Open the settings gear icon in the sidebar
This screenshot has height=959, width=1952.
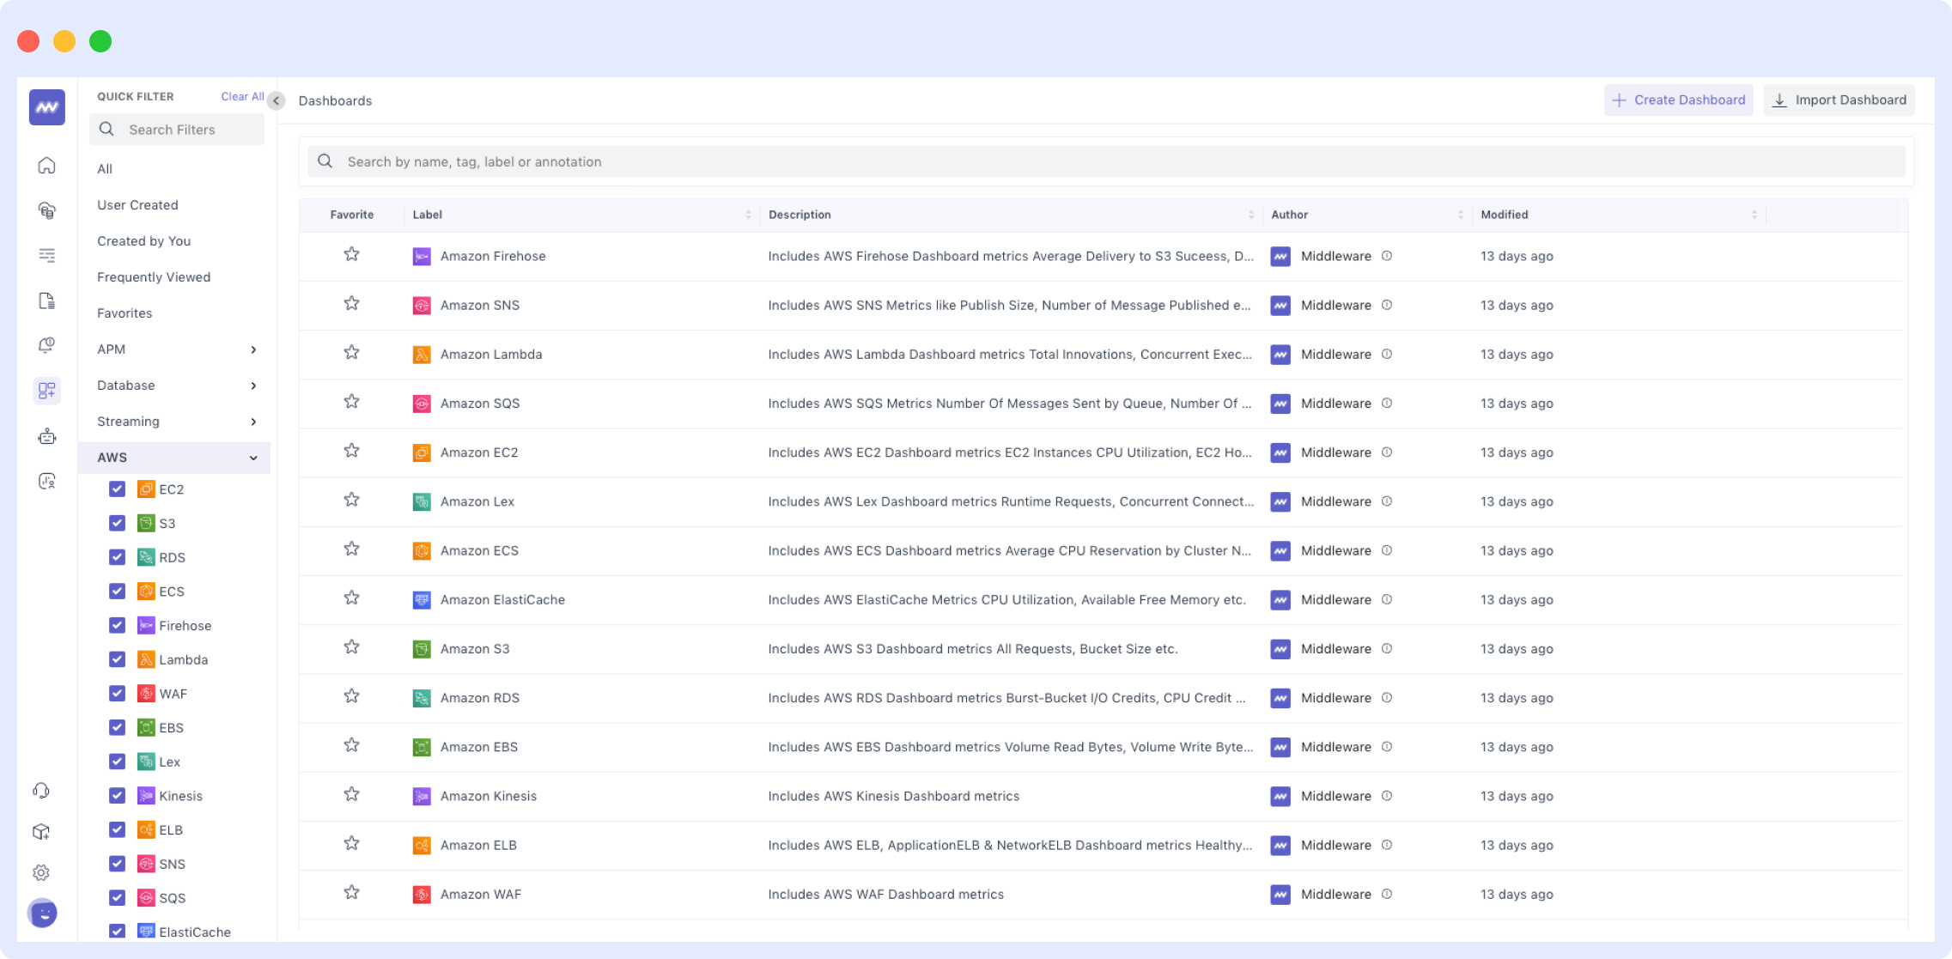tap(41, 872)
